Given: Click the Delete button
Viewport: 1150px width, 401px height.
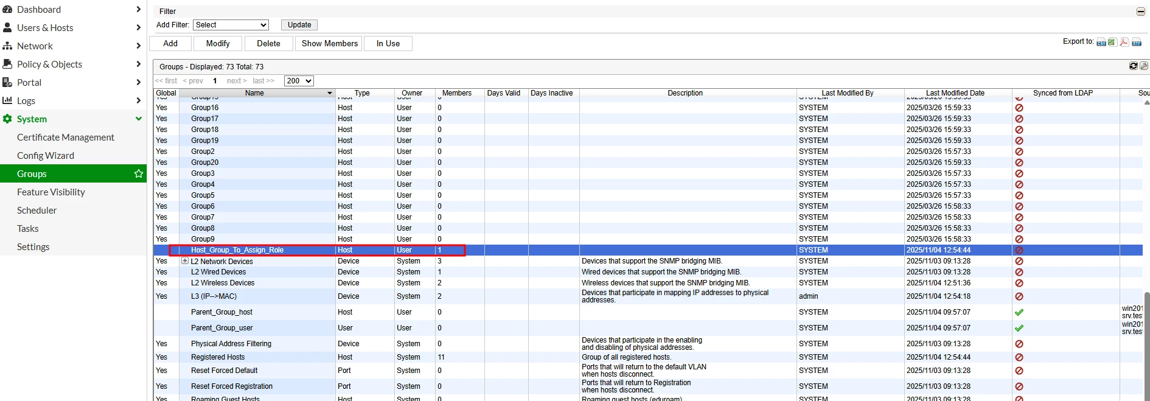Looking at the screenshot, I should tap(268, 43).
